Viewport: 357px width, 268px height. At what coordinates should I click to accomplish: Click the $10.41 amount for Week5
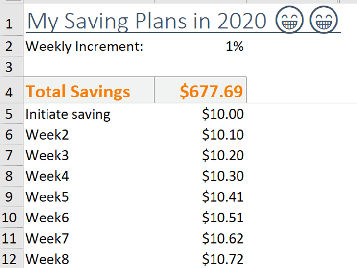tap(223, 197)
